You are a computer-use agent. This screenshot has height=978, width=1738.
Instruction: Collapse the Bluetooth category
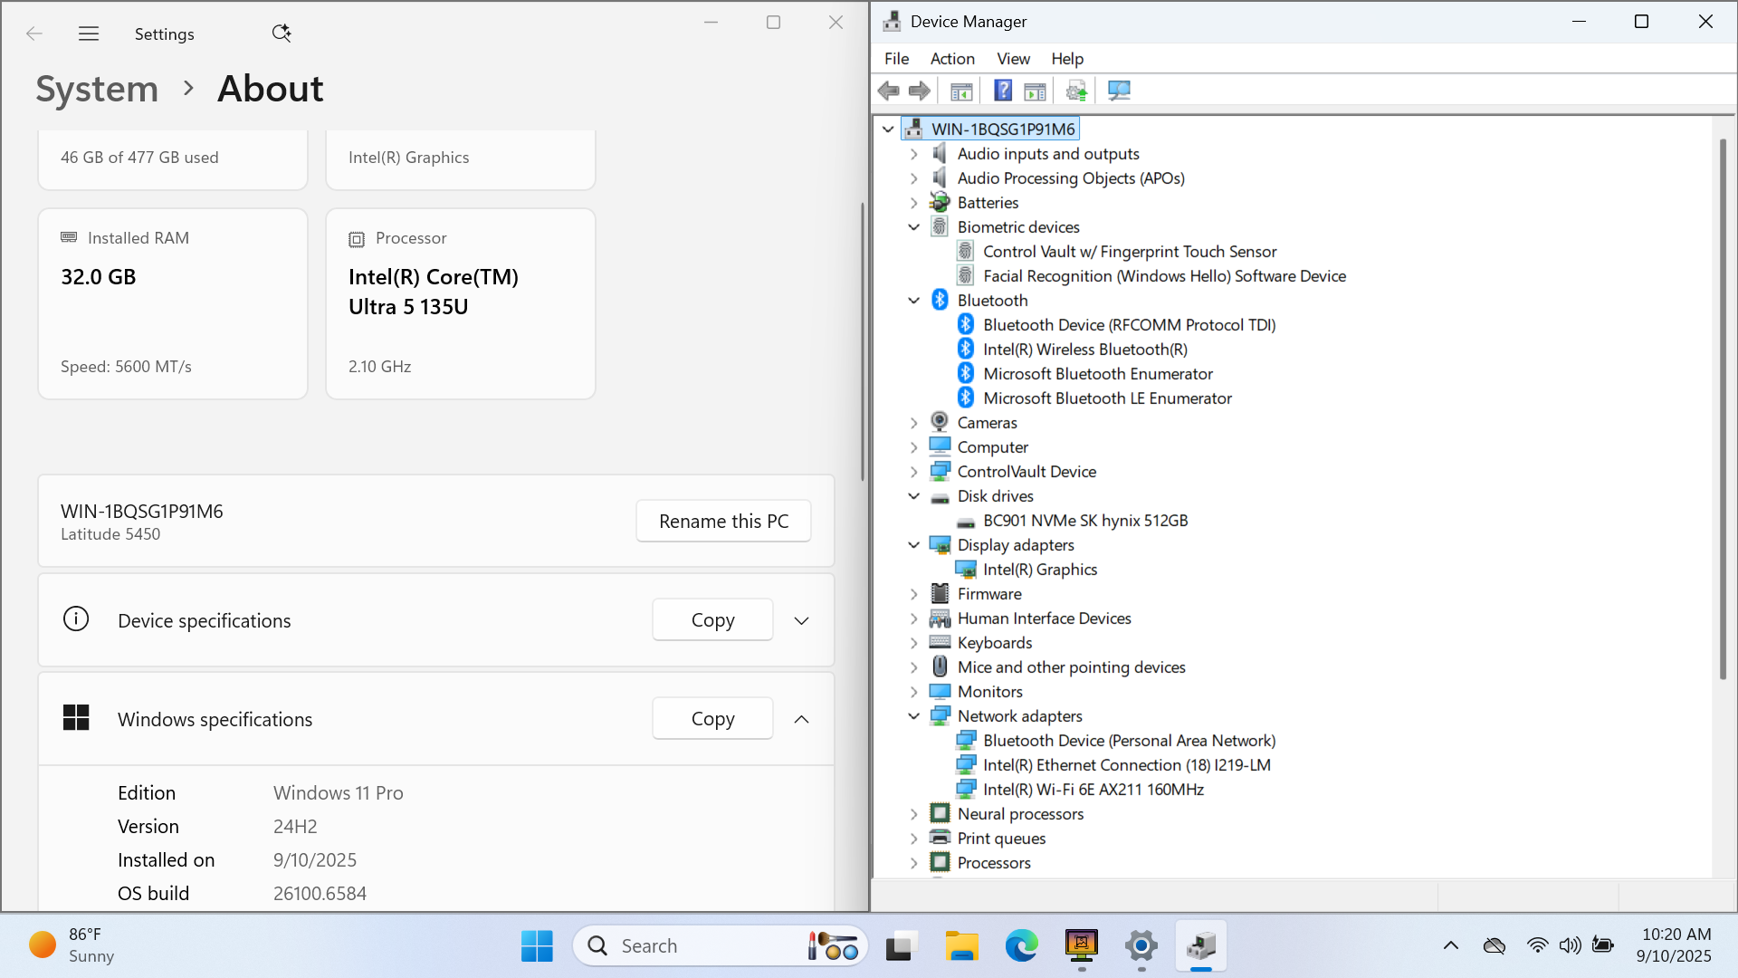tap(914, 301)
